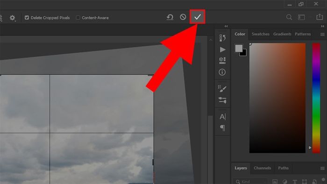
Task: Click the canvas vertical scrollbar thumb
Action: click(x=210, y=149)
